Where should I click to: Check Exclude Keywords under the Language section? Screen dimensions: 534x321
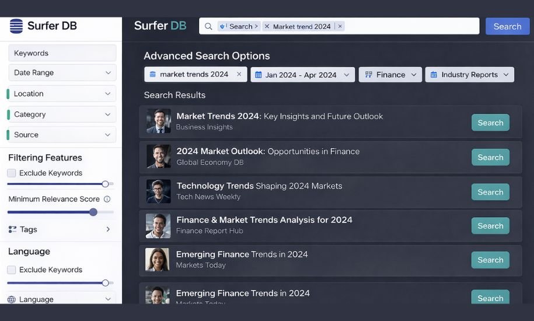point(12,270)
